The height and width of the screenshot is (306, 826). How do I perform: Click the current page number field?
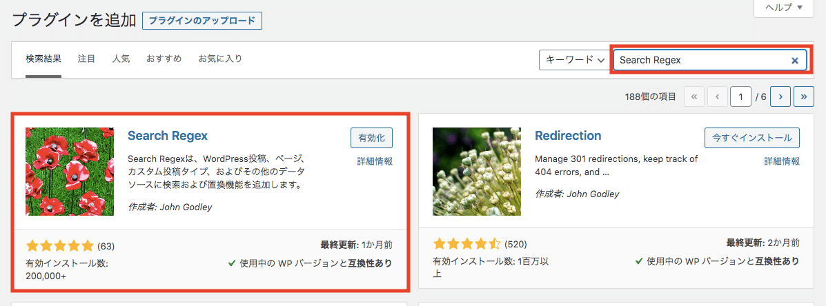[740, 97]
